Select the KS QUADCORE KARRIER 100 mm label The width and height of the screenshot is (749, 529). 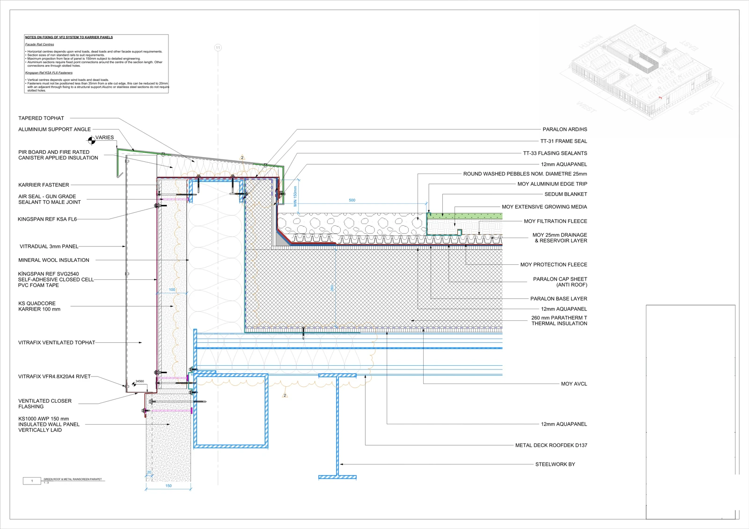coord(39,306)
